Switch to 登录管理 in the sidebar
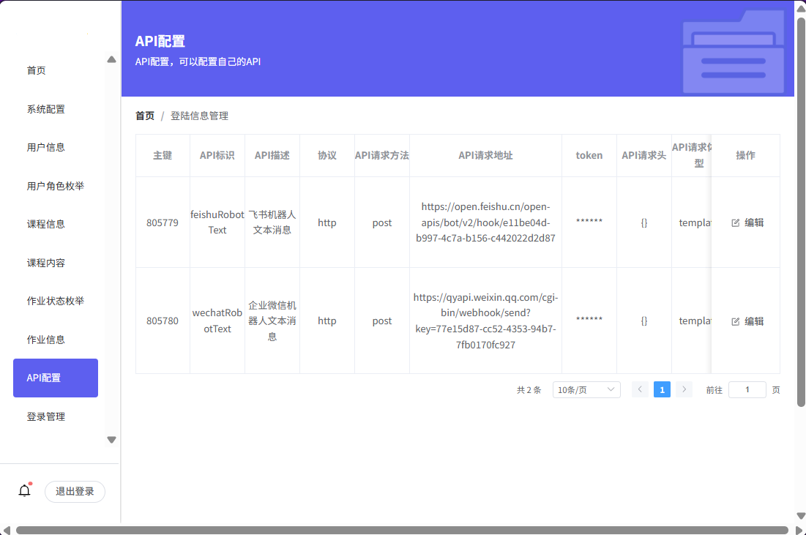The image size is (806, 535). click(45, 416)
